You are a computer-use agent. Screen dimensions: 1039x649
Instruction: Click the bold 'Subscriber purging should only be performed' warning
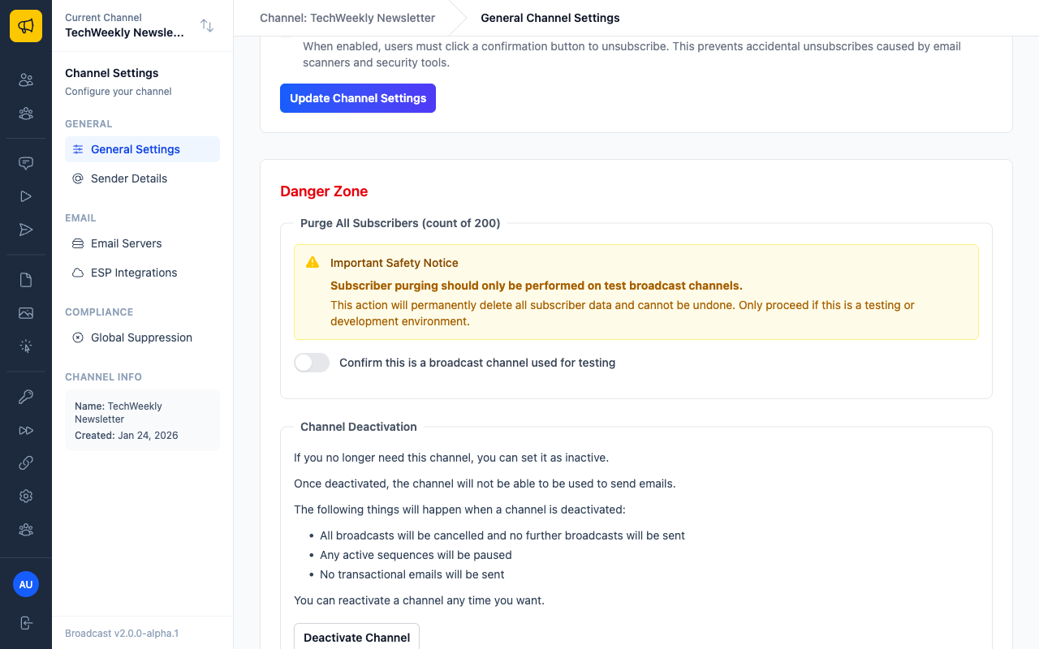click(x=537, y=286)
